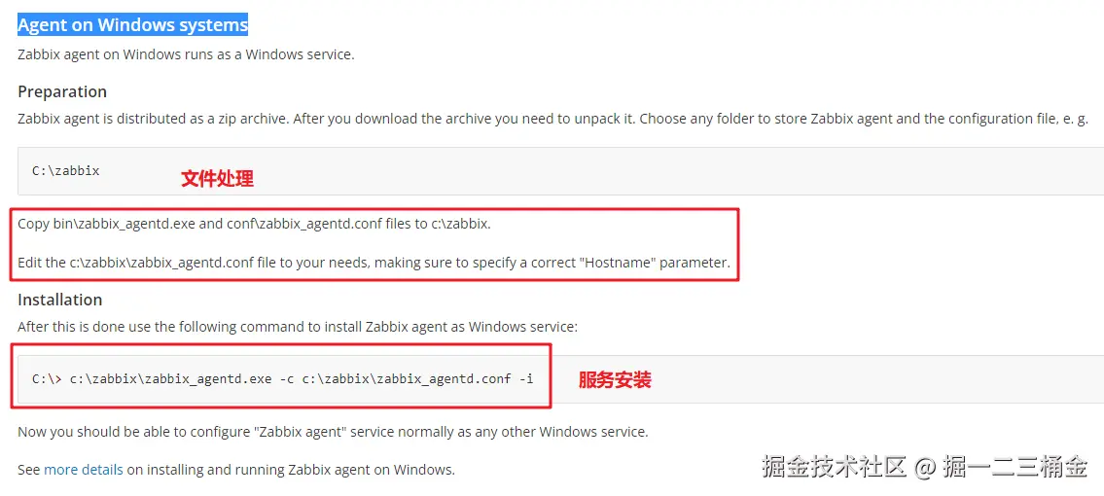Image resolution: width=1104 pixels, height=496 pixels.
Task: Click the "Now you should be able" sentence
Action: click(x=333, y=431)
